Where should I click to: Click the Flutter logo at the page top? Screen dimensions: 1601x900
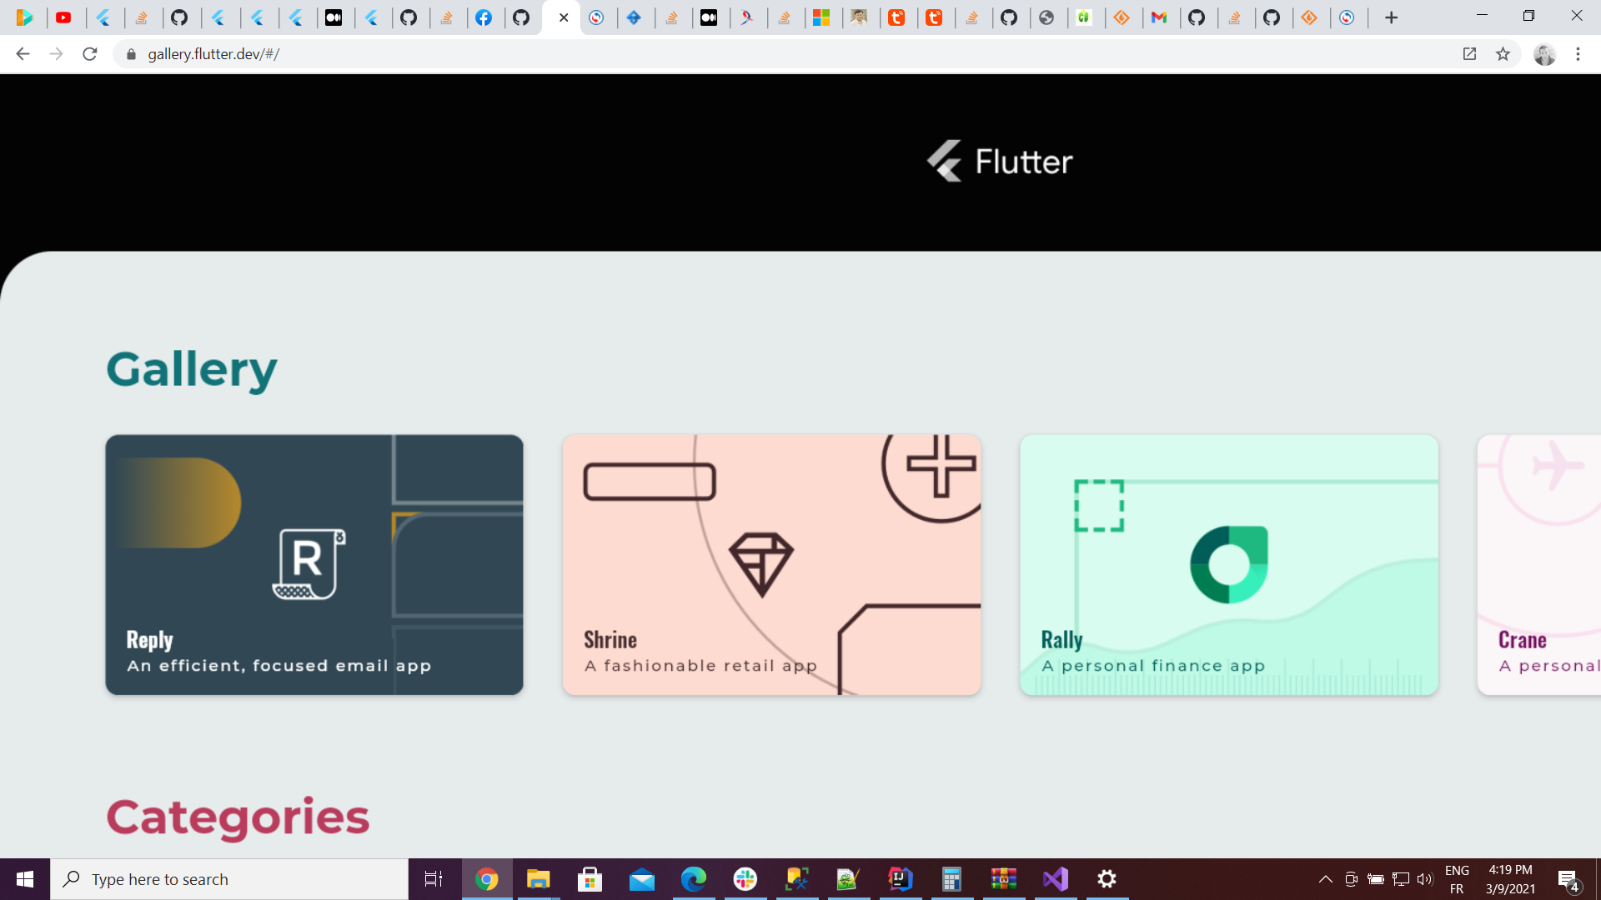(x=1000, y=160)
